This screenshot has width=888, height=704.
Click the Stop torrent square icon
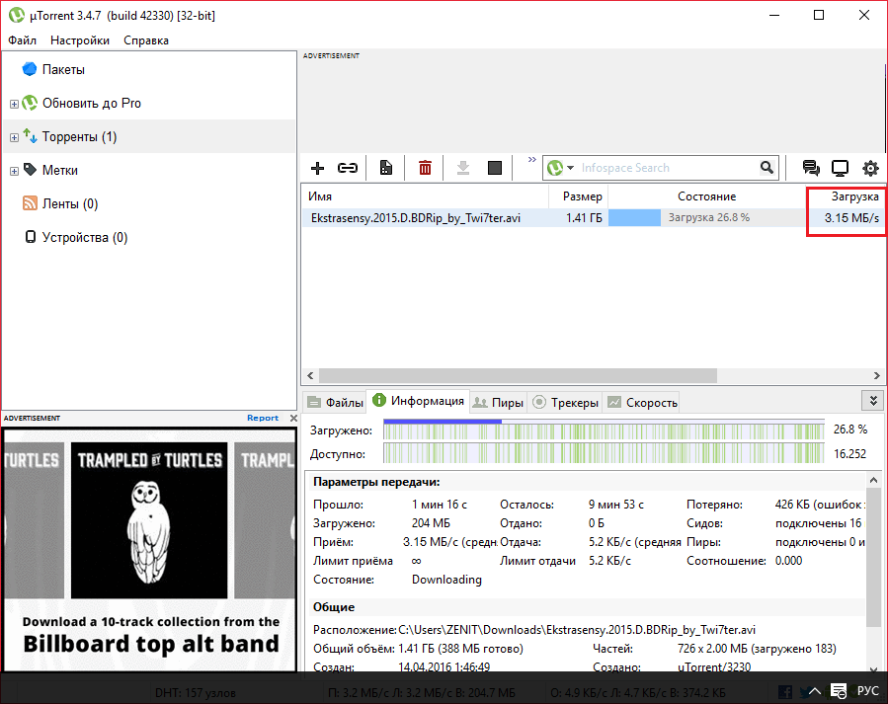coord(495,168)
